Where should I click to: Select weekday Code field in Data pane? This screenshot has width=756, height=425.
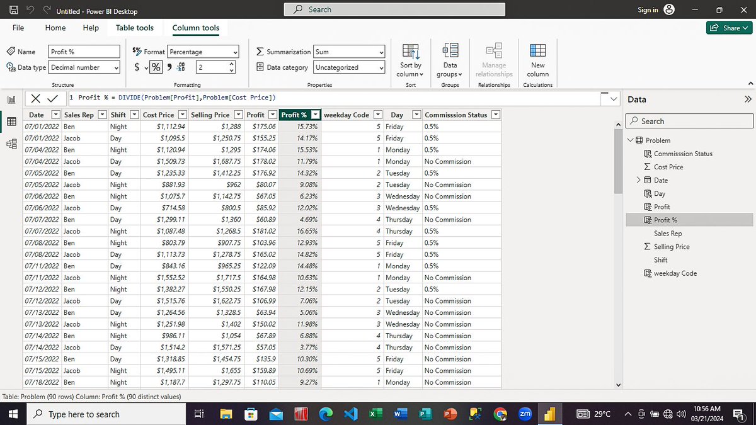click(x=675, y=273)
